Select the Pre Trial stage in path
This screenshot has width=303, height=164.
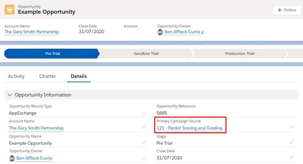click(x=52, y=53)
